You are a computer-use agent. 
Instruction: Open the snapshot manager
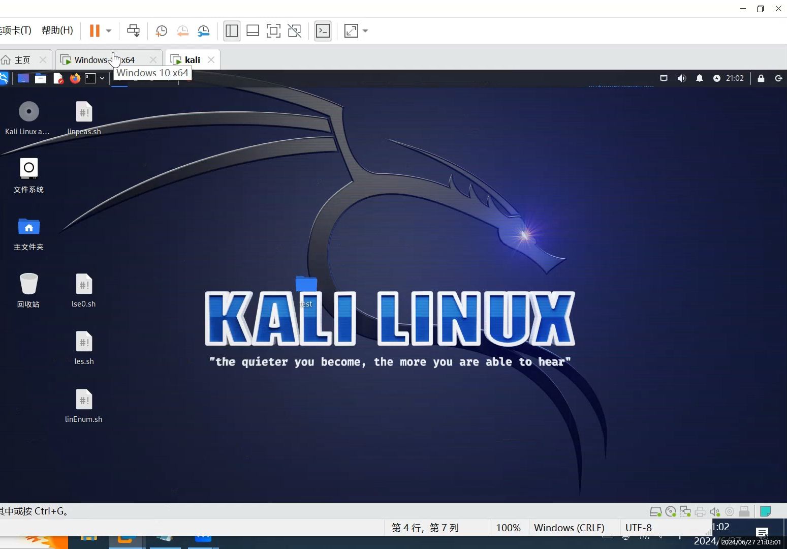click(x=204, y=31)
